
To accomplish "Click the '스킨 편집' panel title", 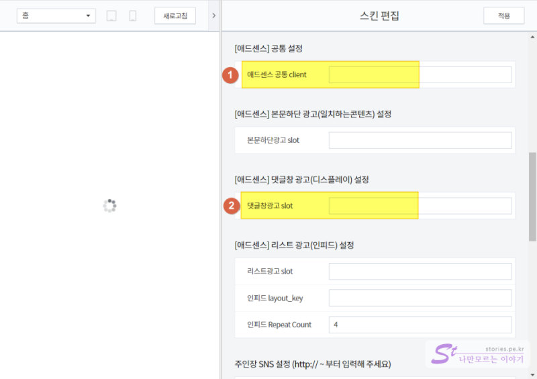I will (379, 15).
